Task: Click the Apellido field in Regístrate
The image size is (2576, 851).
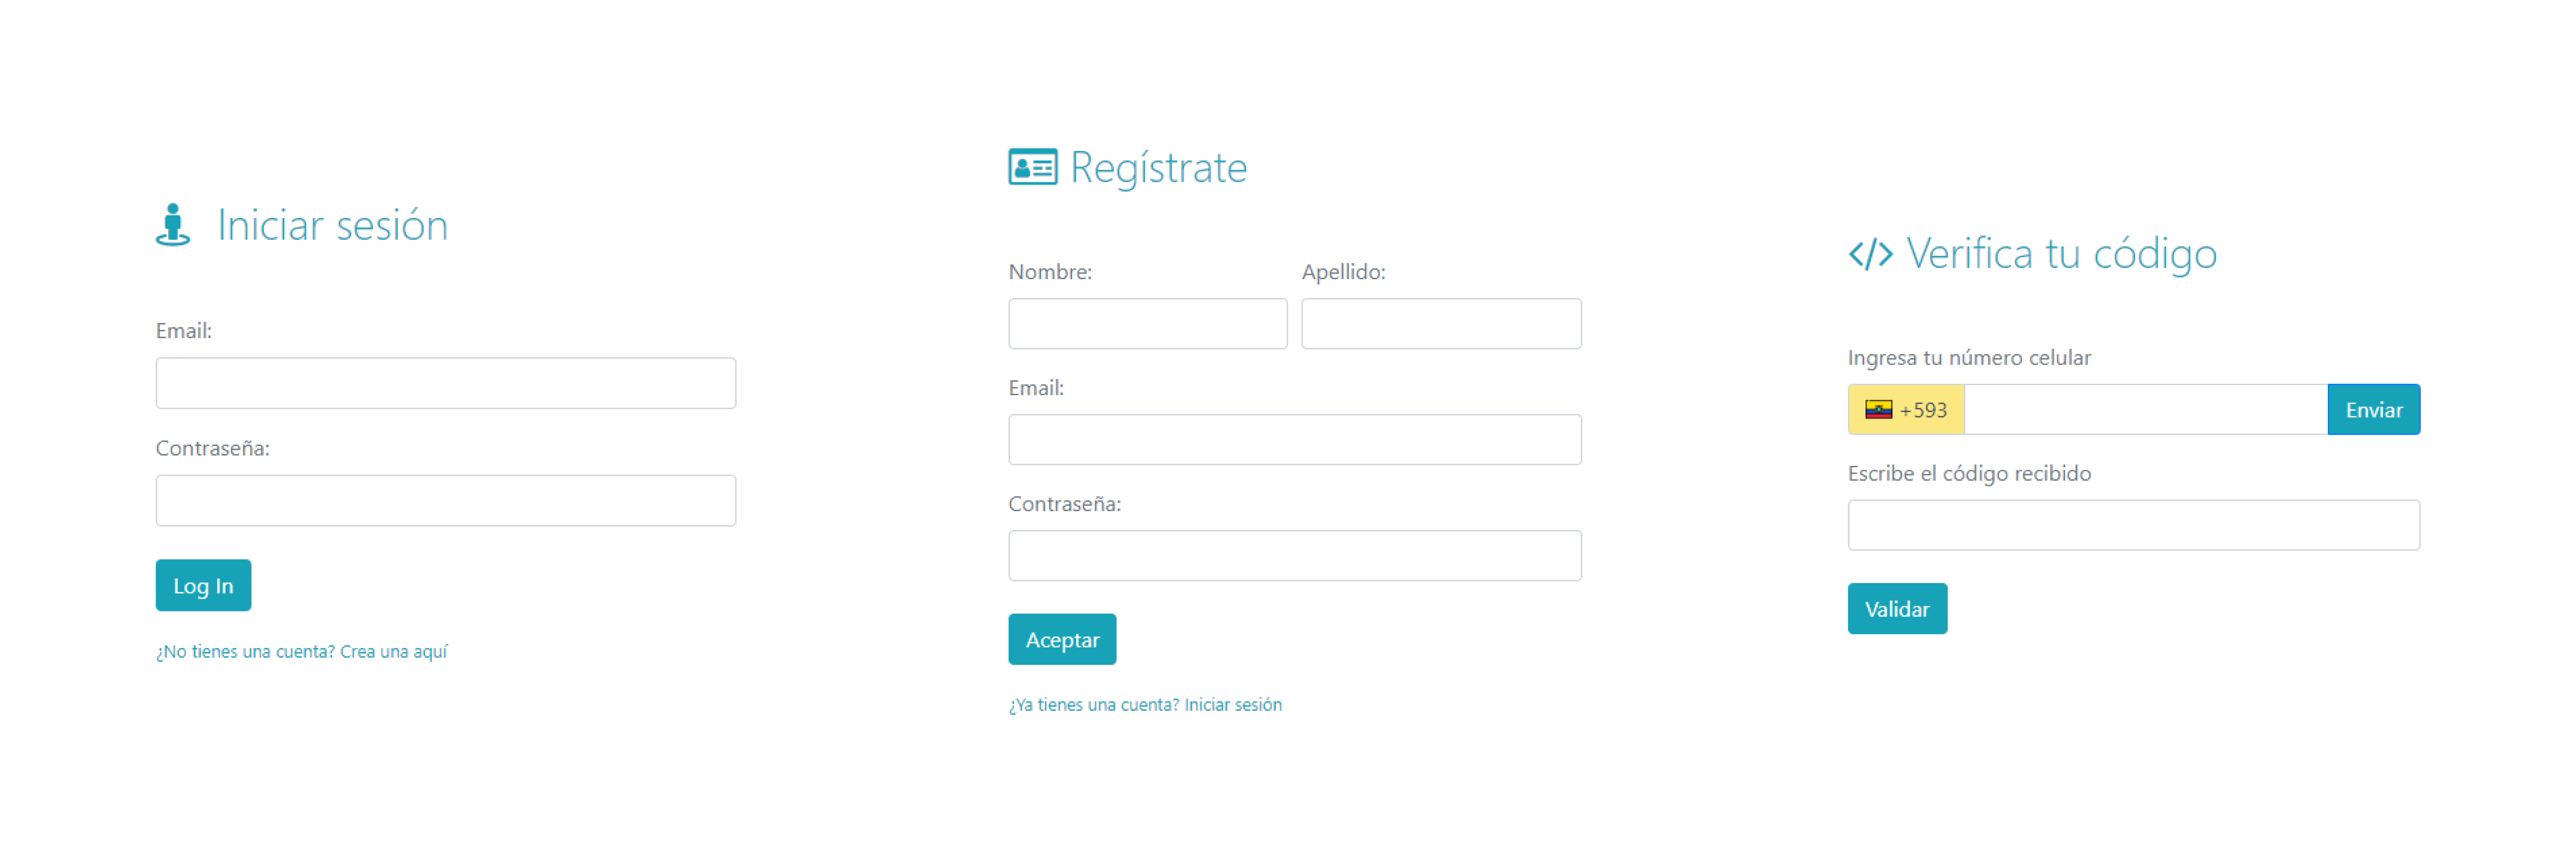Action: pos(1440,323)
